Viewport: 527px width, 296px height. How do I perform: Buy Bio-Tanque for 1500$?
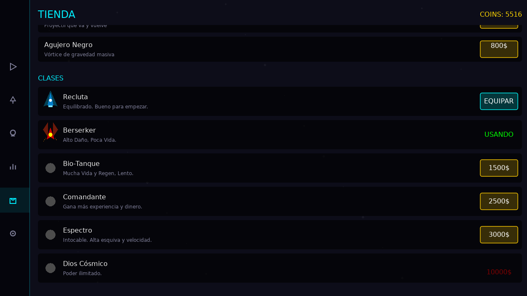click(499, 168)
